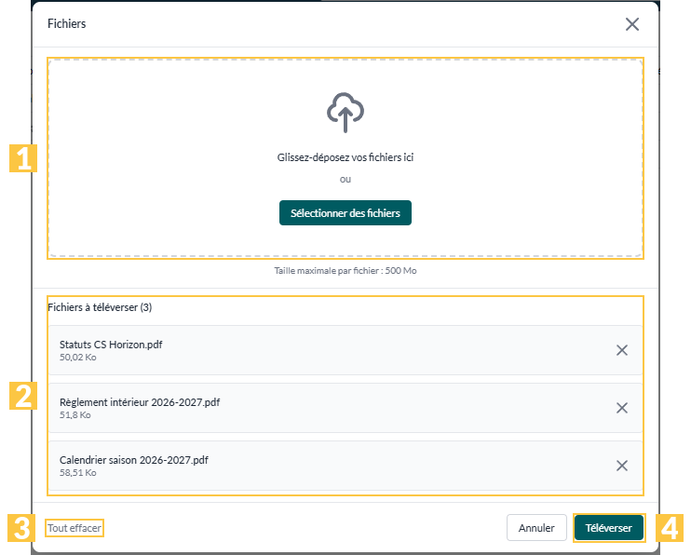
Task: Click 'Taille maximale par fichier : 500 Mo'
Action: pyautogui.click(x=345, y=271)
